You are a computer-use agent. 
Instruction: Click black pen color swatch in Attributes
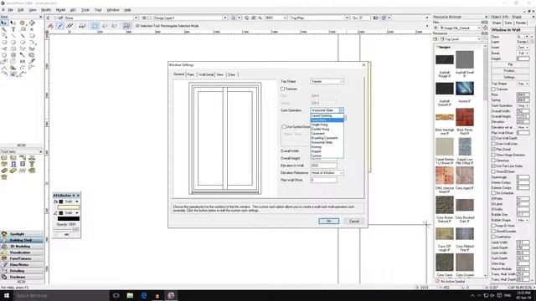pyautogui.click(x=69, y=218)
